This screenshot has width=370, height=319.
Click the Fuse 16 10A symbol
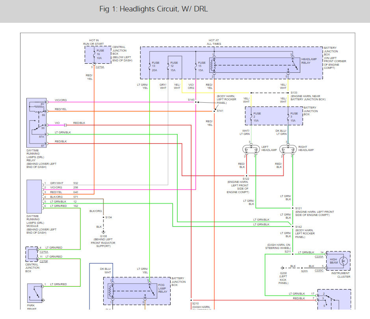click(94, 54)
